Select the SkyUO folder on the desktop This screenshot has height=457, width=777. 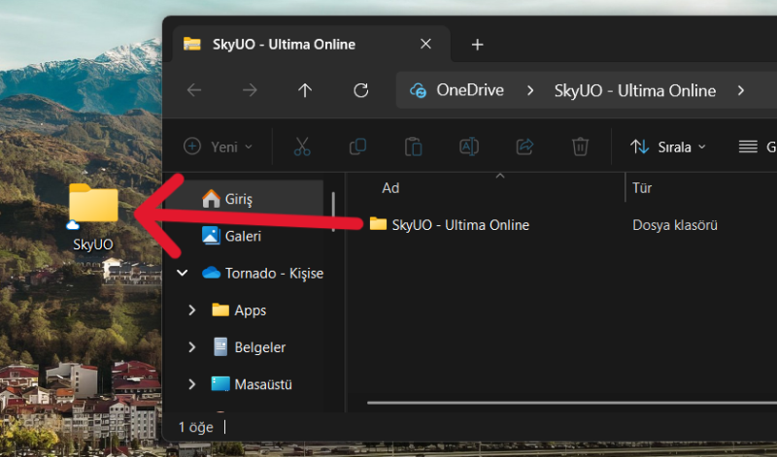[93, 217]
